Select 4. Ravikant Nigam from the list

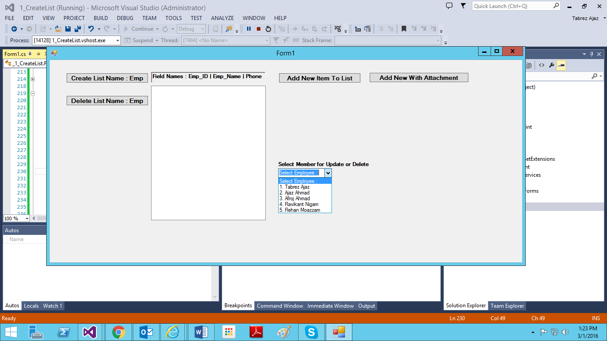(x=298, y=204)
